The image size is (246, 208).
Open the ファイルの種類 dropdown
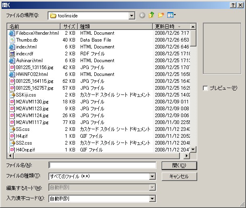(x=152, y=176)
